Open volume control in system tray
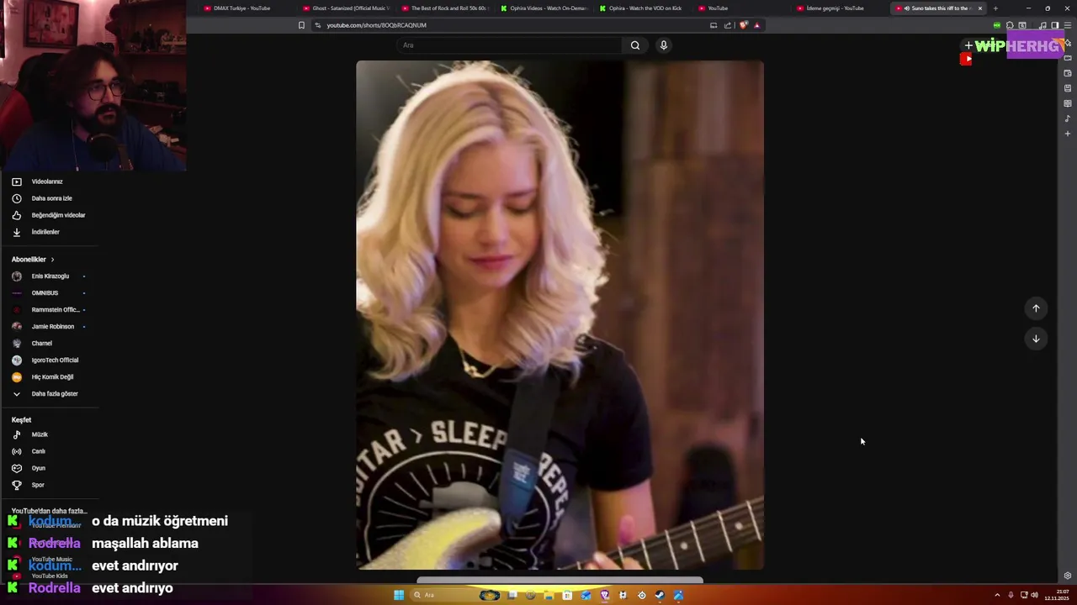1077x605 pixels. [1034, 595]
